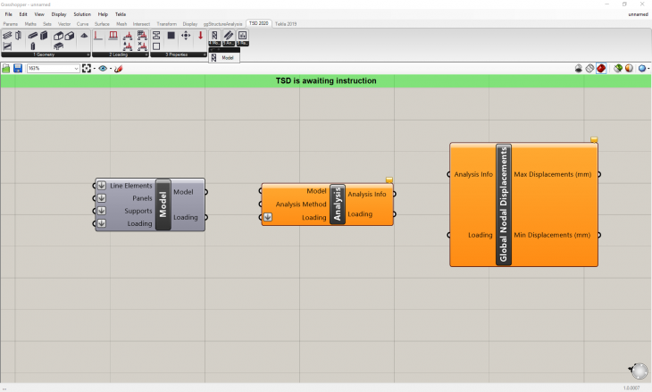Image resolution: width=652 pixels, height=392 pixels.
Task: Select the small pyramid roof icon in Geometry
Action: (84, 36)
